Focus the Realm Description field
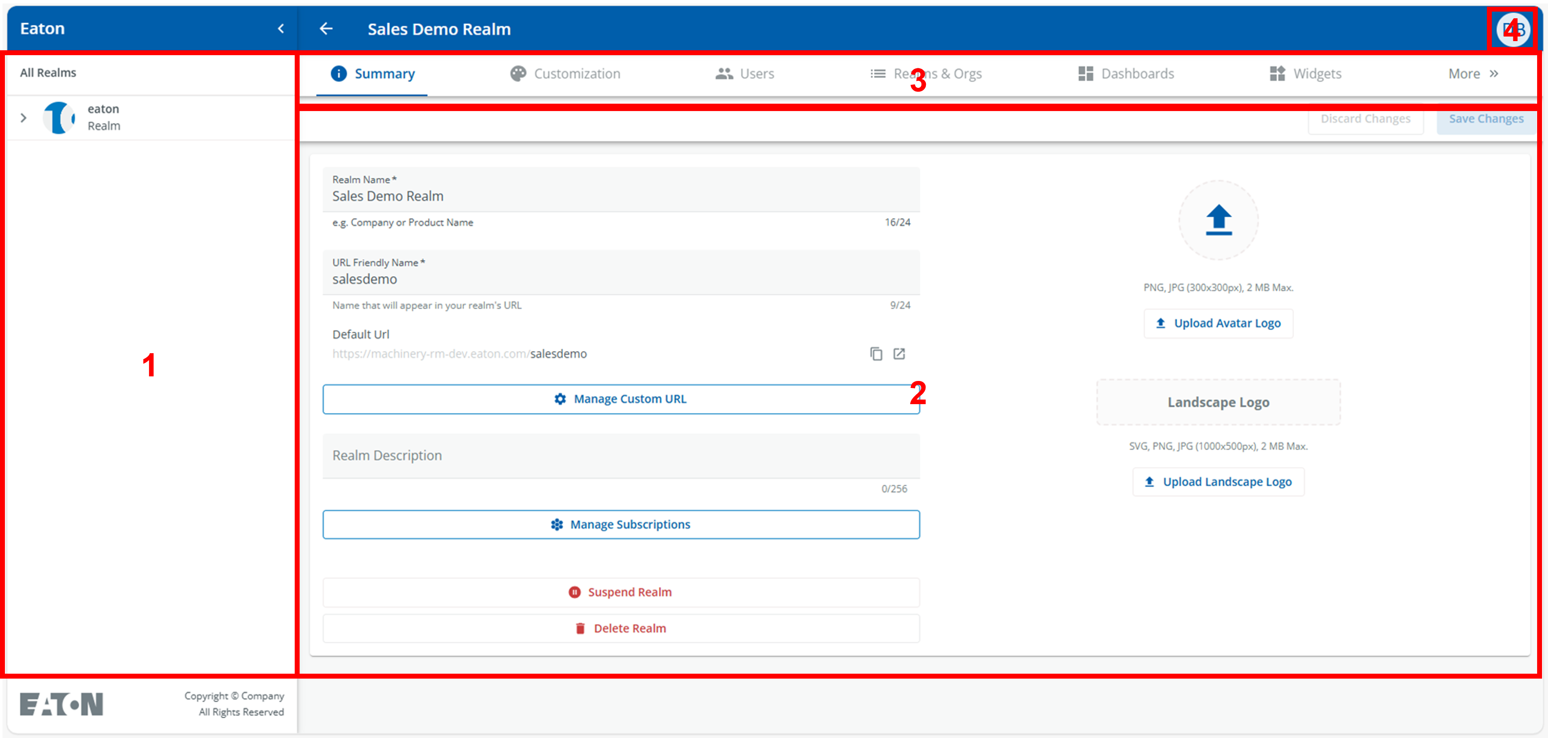This screenshot has height=738, width=1548. [x=621, y=456]
